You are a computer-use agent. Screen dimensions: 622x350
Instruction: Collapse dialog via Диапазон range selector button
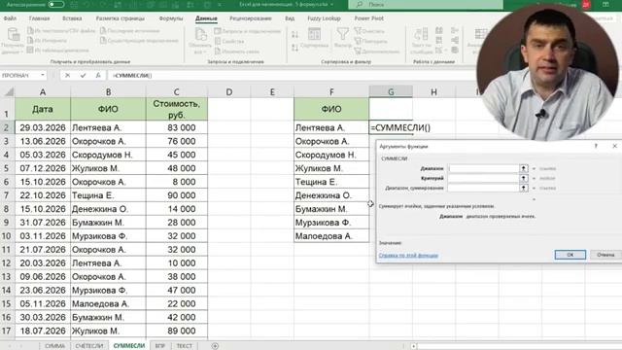click(x=524, y=168)
